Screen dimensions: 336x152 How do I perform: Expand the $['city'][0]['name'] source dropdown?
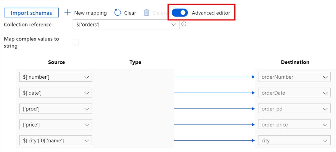point(87,141)
